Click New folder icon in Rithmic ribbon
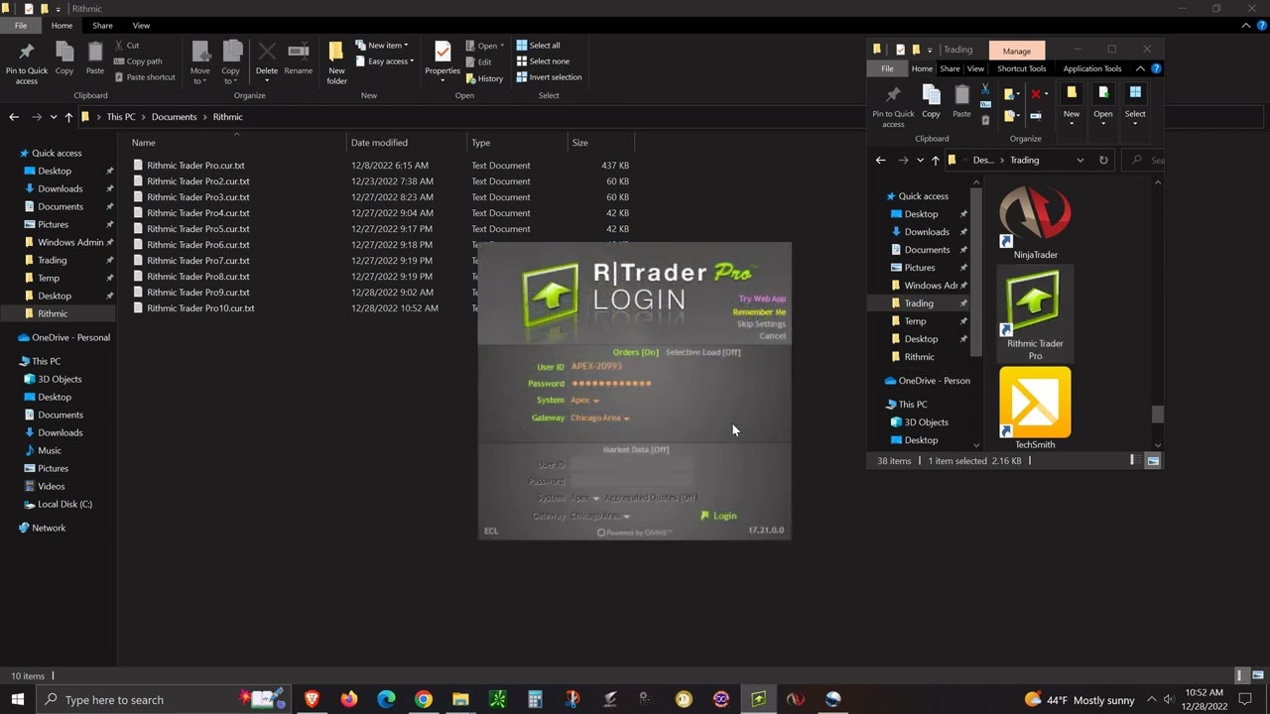 337,62
